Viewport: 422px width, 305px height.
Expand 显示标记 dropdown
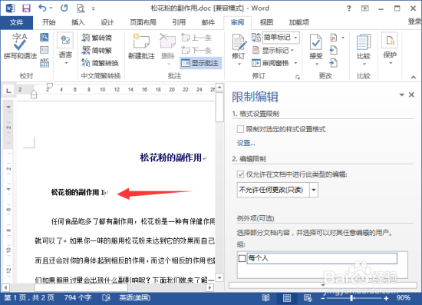(292, 51)
